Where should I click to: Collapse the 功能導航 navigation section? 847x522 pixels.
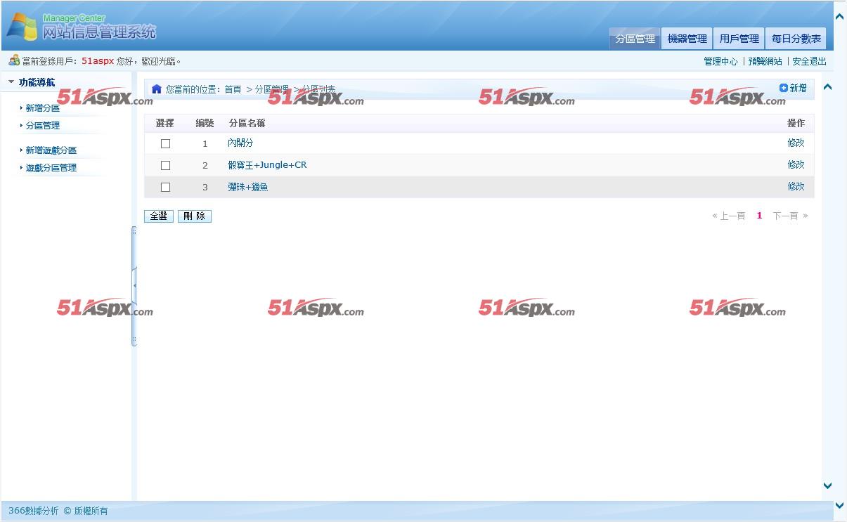[x=11, y=82]
